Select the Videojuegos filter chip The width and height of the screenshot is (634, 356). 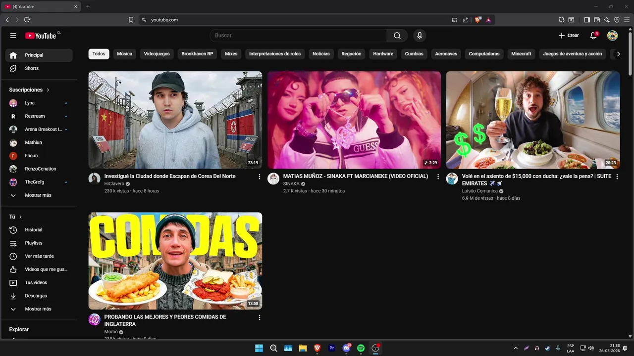pos(157,54)
